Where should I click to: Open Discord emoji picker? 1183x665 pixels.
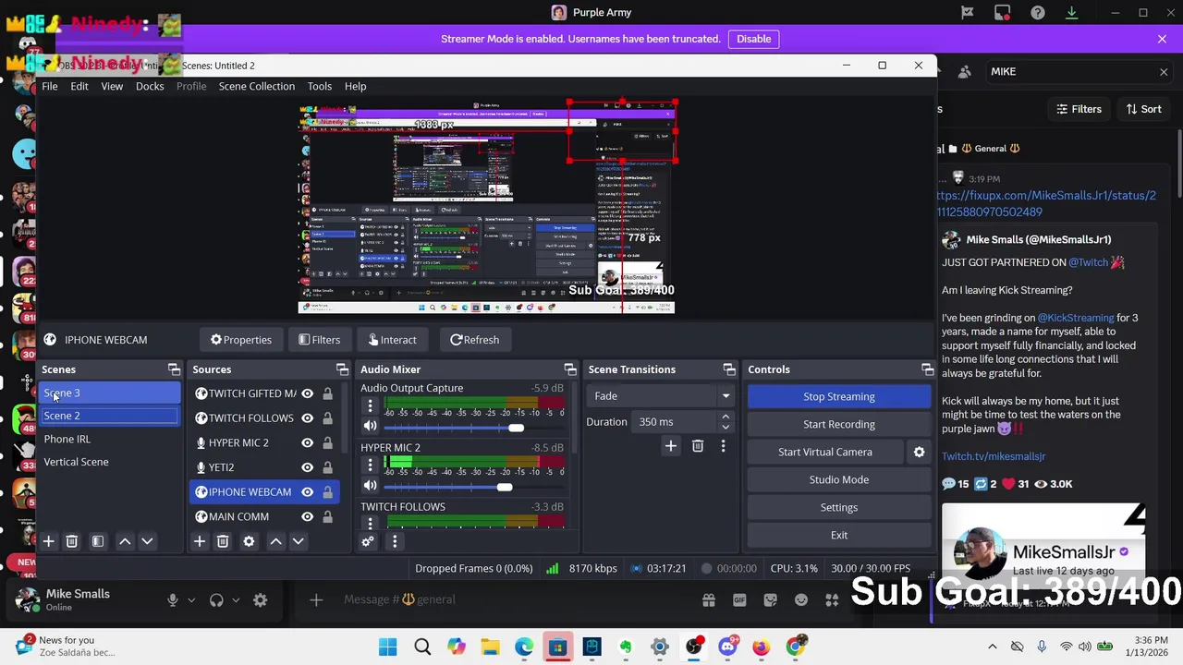801,600
